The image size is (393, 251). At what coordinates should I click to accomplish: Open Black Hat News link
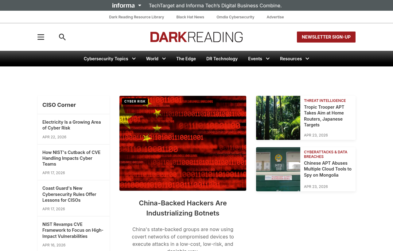pos(190,17)
